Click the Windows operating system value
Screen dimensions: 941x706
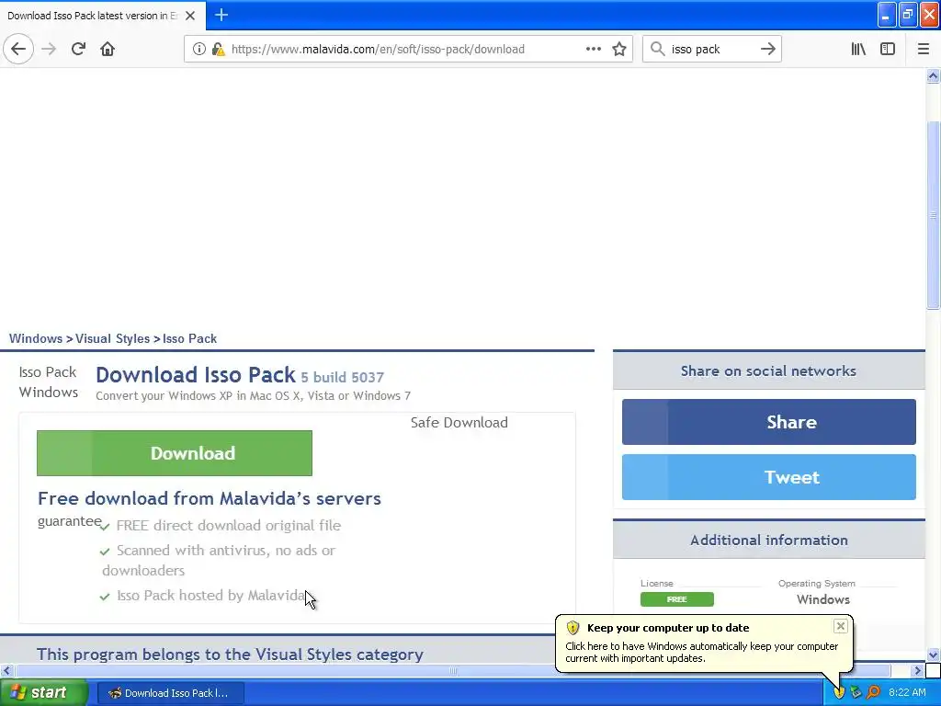[822, 599]
